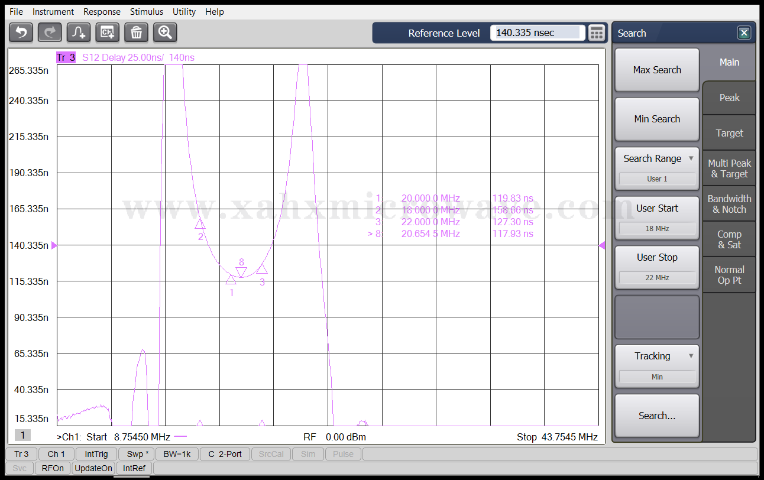764x480 pixels.
Task: Toggle UpdateOn in the status bar
Action: pos(93,468)
